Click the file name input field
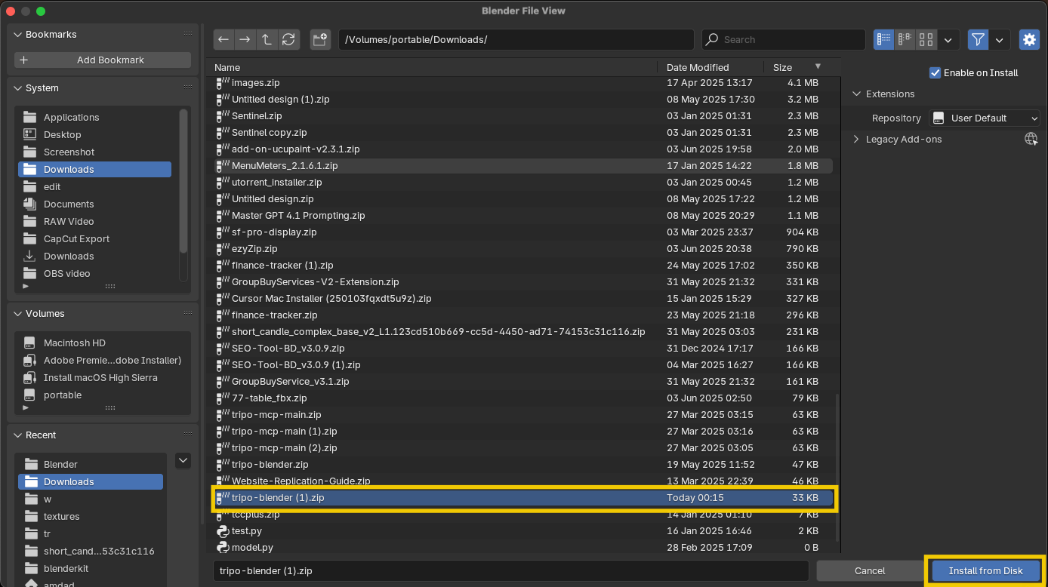1048x587 pixels. (x=510, y=570)
